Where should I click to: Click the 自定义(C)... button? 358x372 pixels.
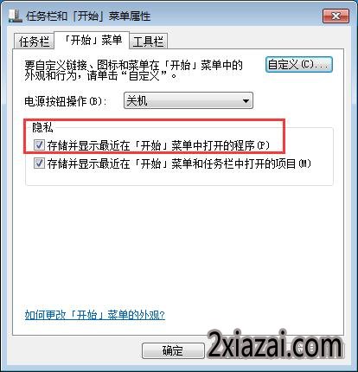coord(299,64)
